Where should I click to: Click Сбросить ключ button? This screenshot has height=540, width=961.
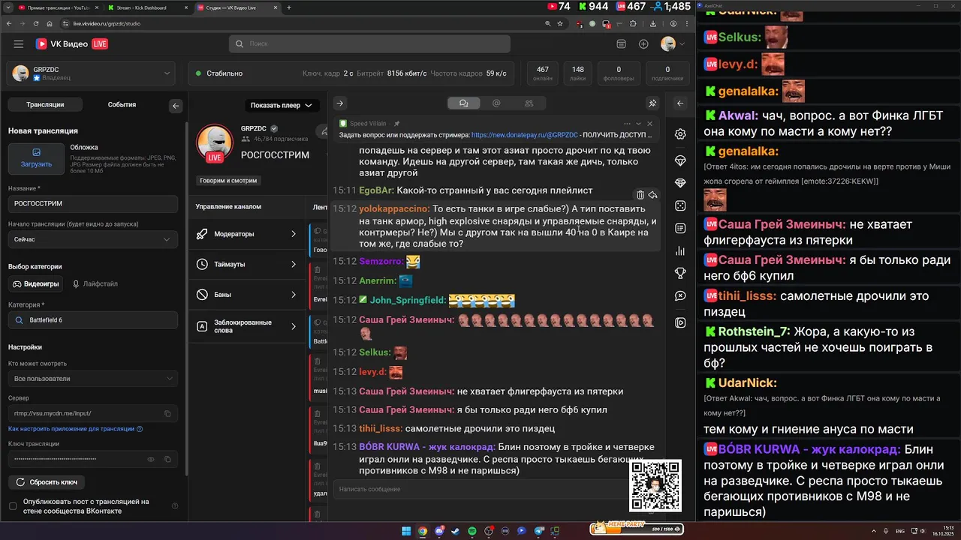47,482
